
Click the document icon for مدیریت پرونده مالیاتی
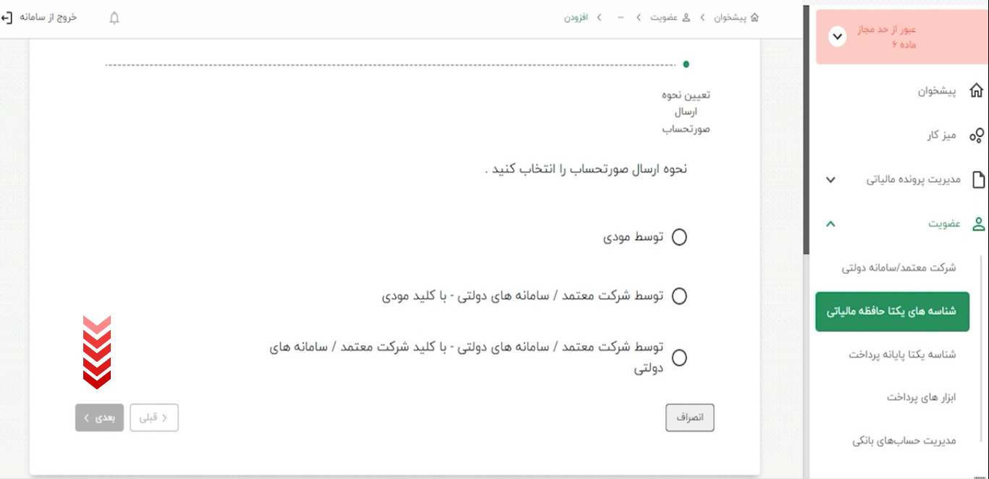click(x=978, y=179)
